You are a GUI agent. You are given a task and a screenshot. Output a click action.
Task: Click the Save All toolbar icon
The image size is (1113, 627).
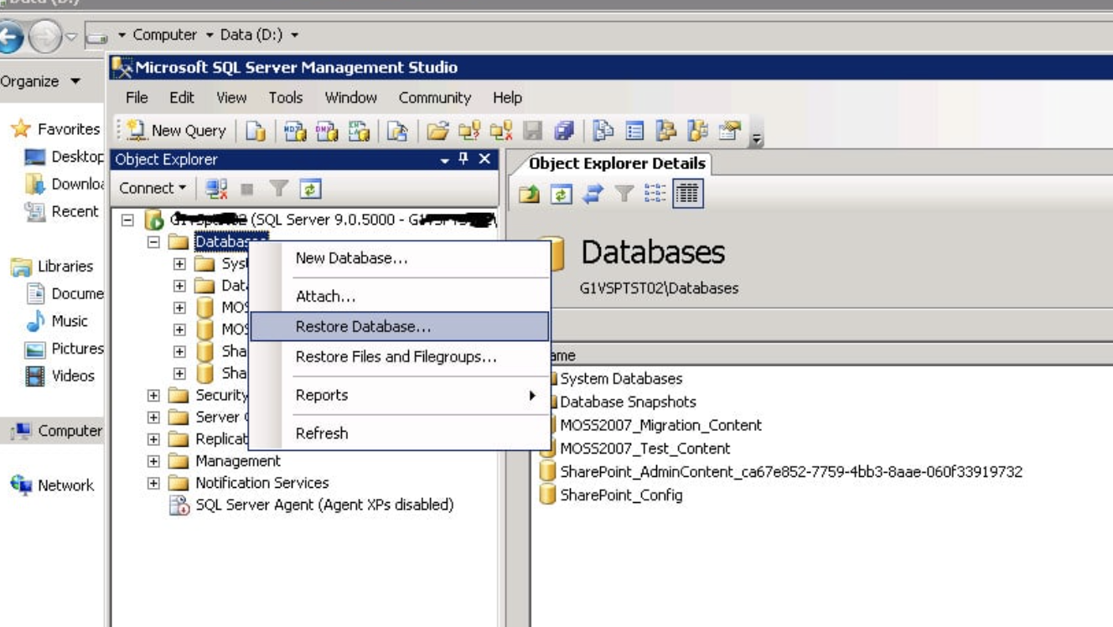coord(564,131)
